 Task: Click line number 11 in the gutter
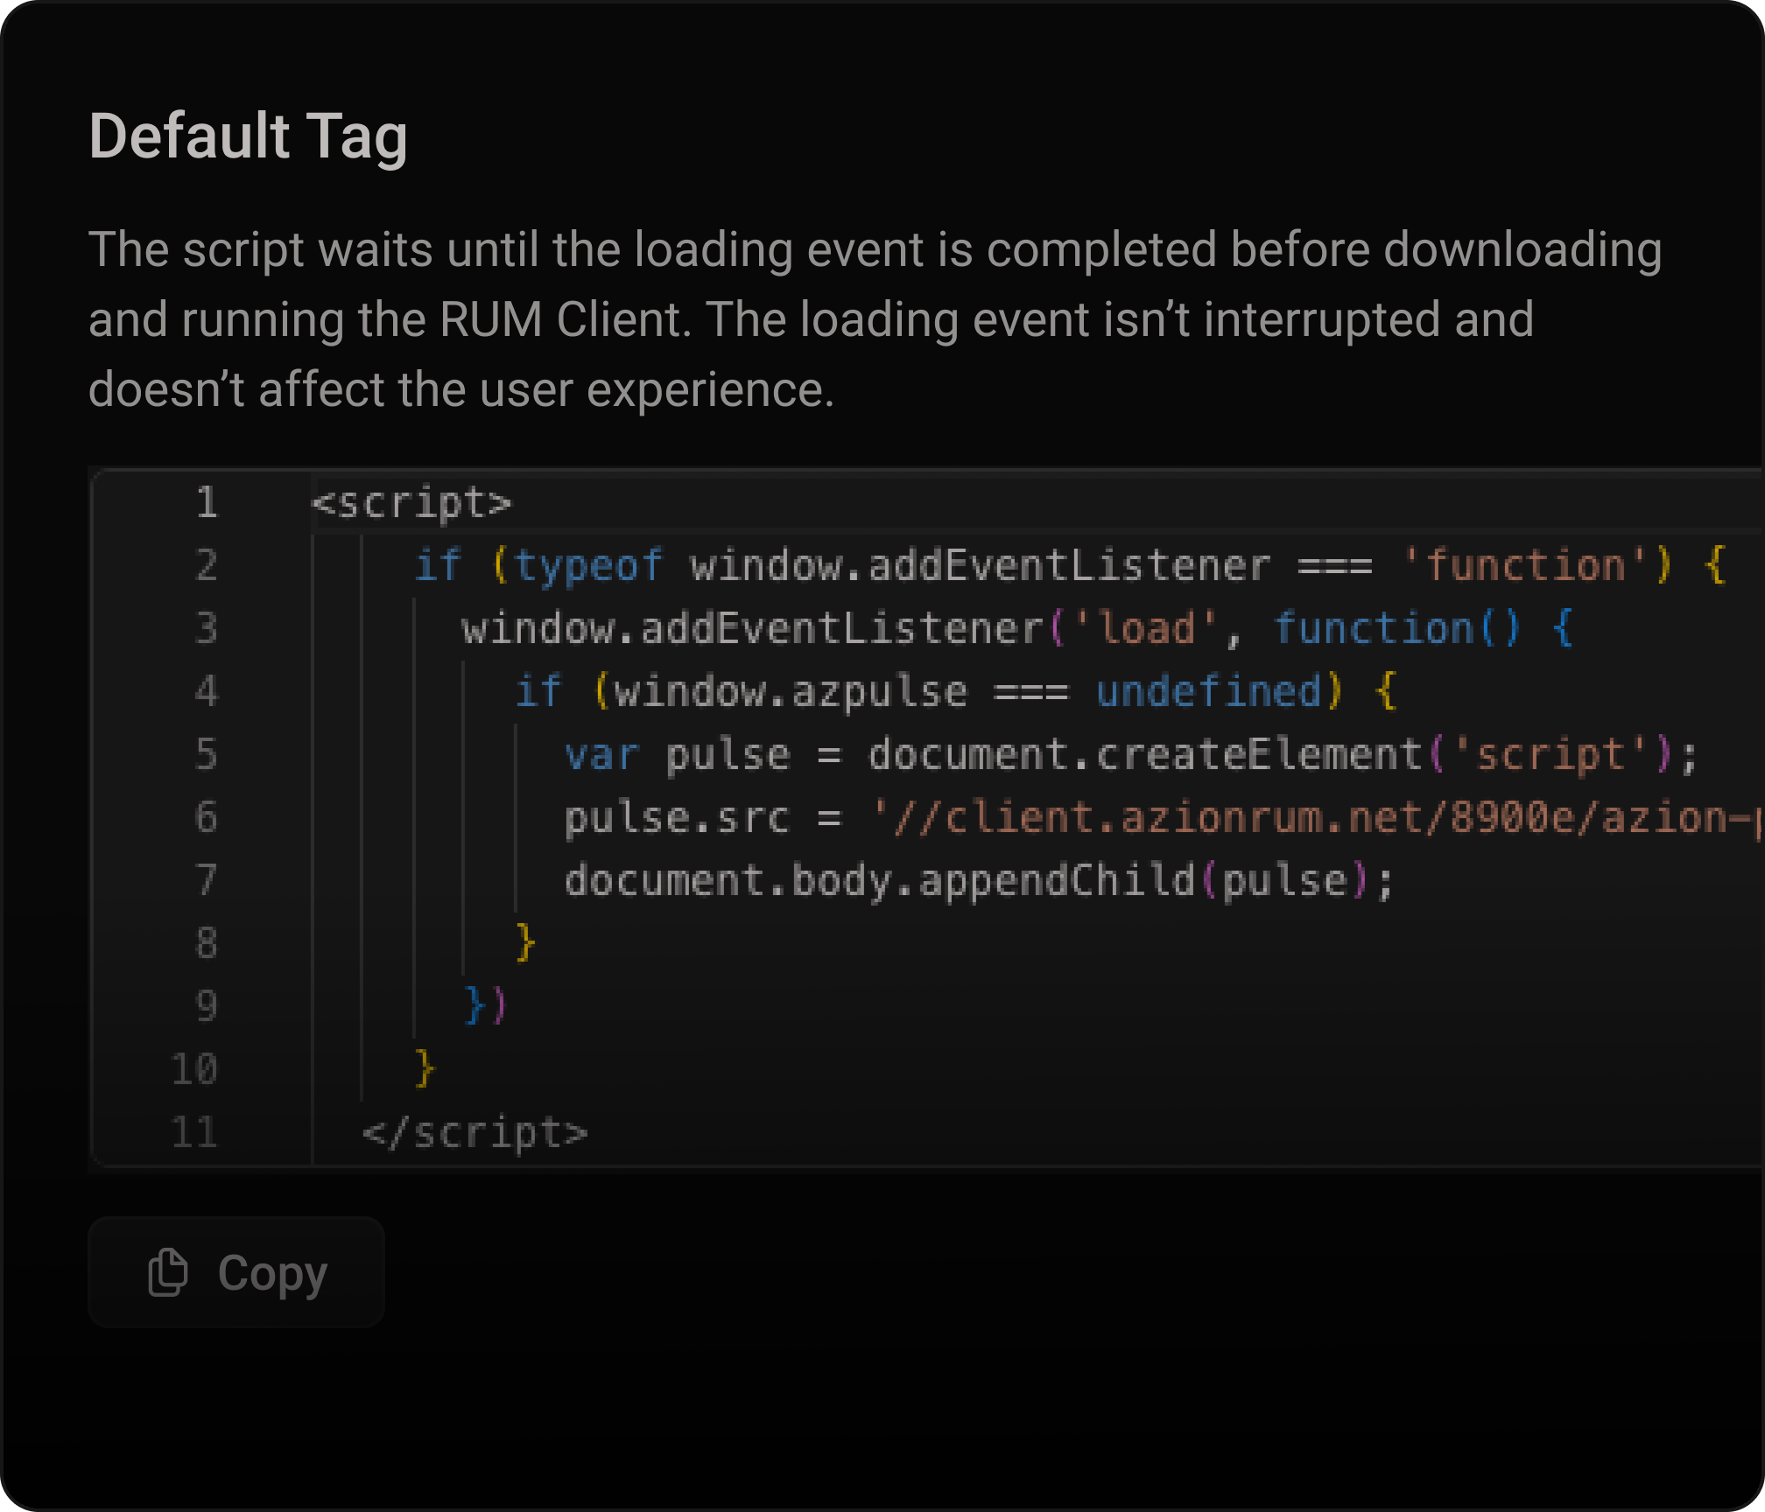[196, 1131]
